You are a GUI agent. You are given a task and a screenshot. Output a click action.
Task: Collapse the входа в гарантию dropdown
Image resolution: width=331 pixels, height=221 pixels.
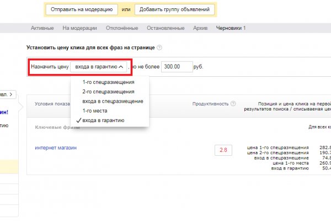point(99,67)
